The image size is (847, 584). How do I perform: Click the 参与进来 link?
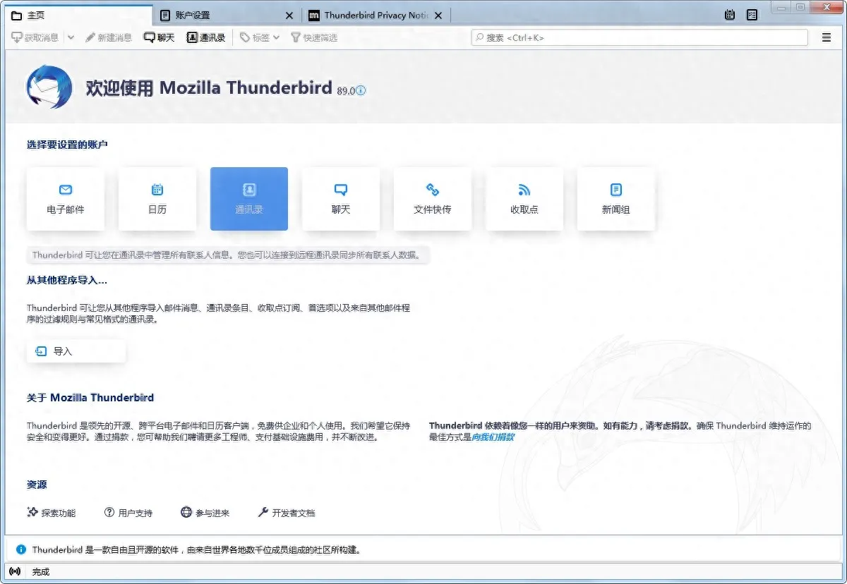click(205, 513)
